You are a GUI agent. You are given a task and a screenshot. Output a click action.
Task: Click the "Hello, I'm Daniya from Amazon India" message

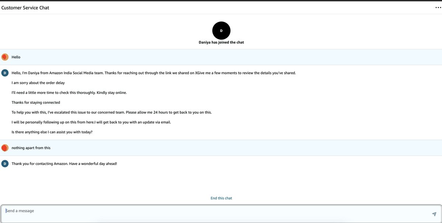pos(154,73)
